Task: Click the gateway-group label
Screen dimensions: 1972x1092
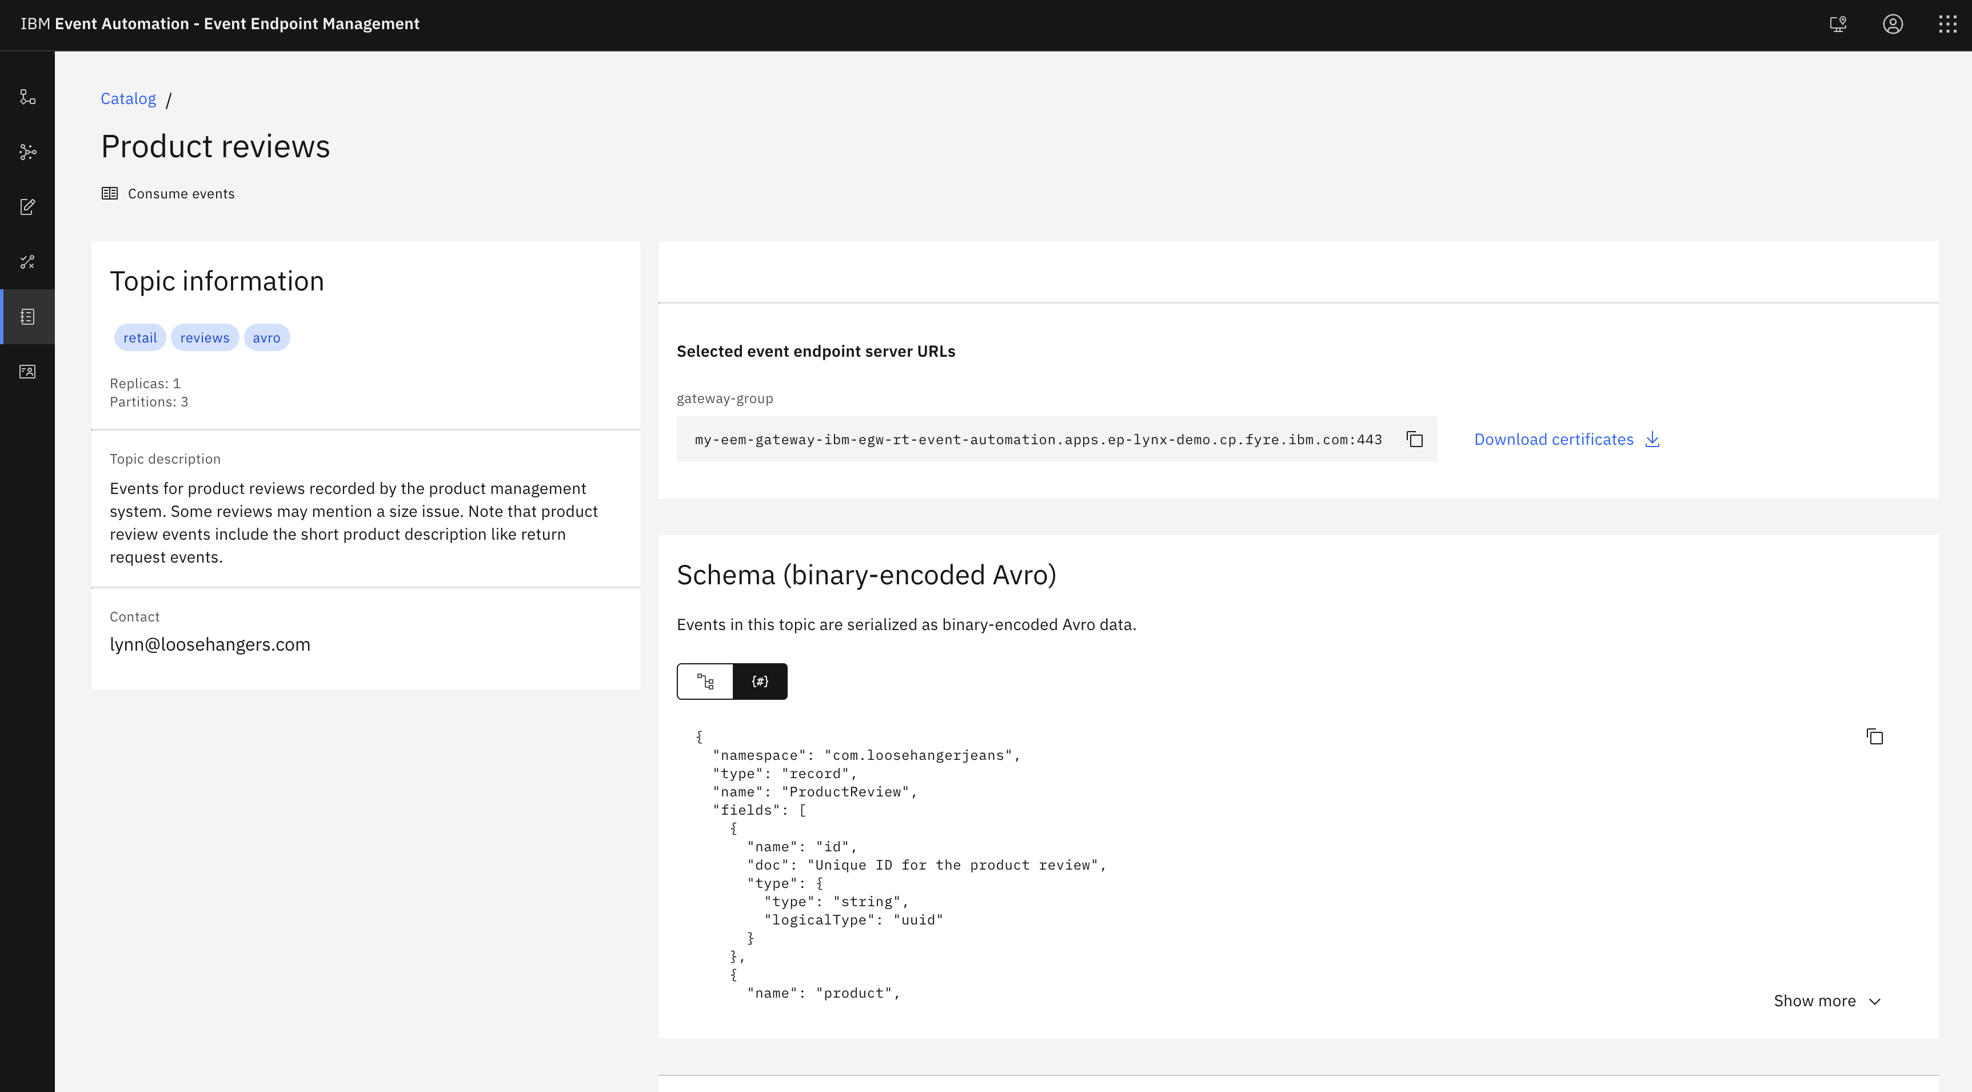Action: pyautogui.click(x=725, y=399)
